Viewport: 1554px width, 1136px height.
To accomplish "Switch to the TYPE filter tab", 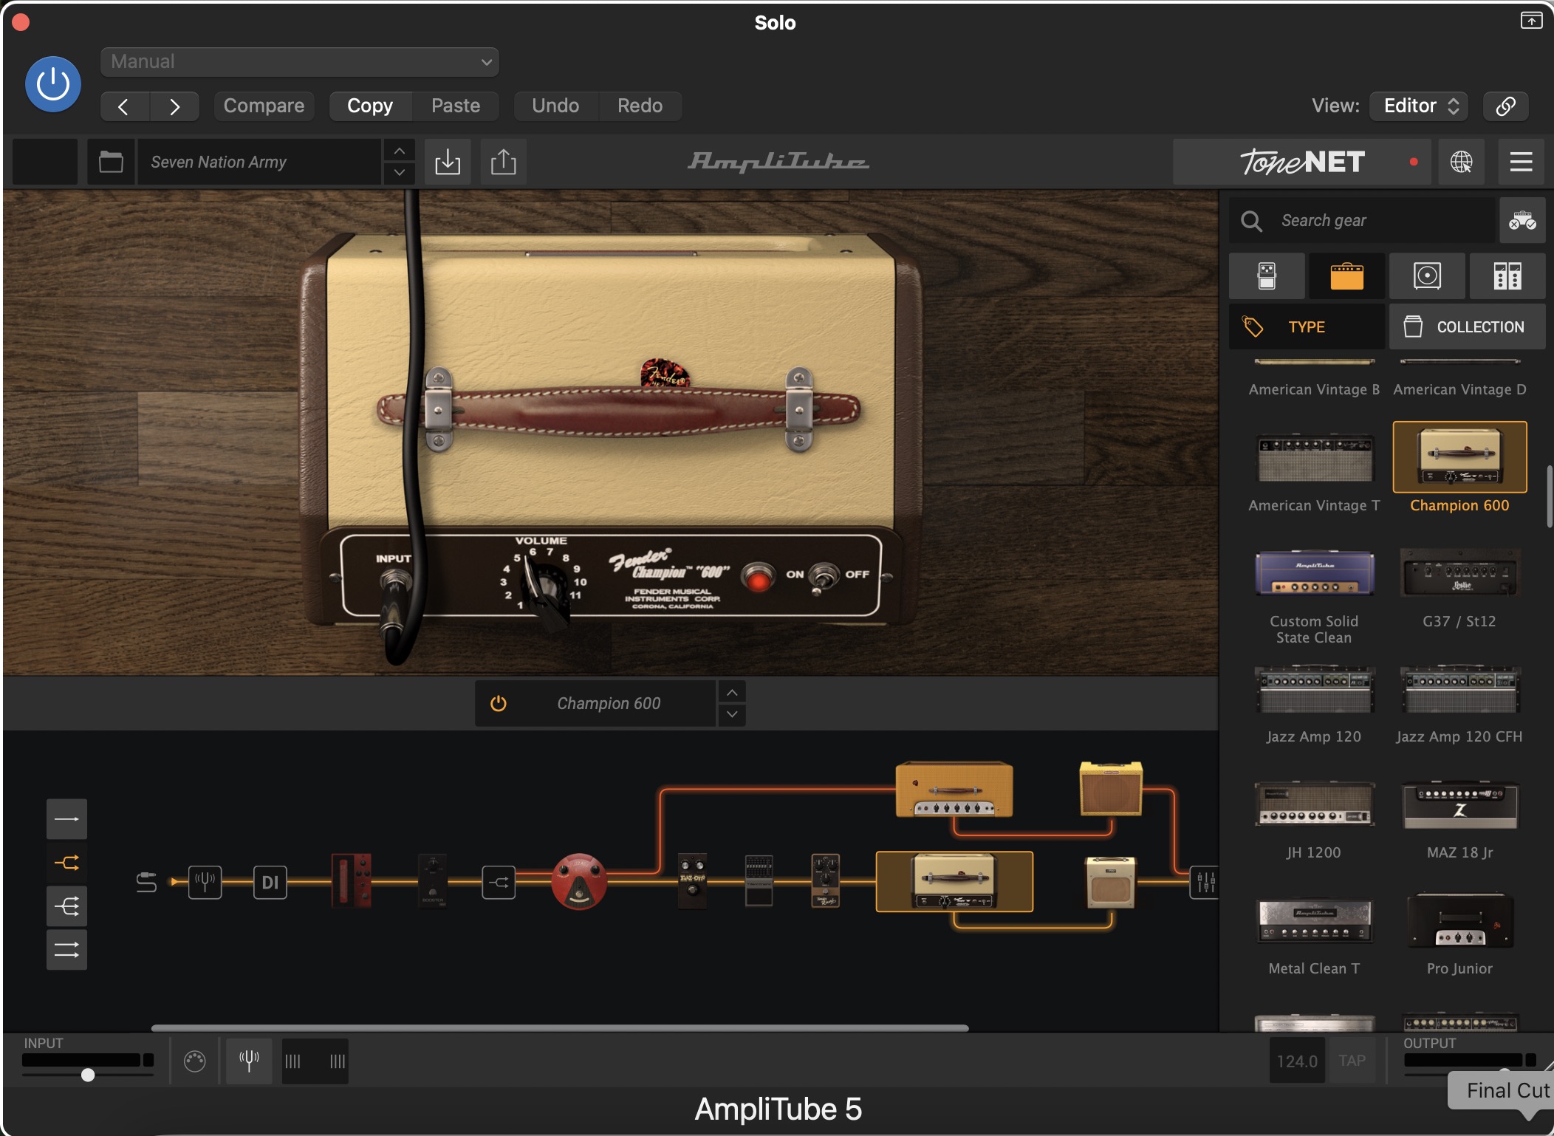I will tap(1307, 326).
